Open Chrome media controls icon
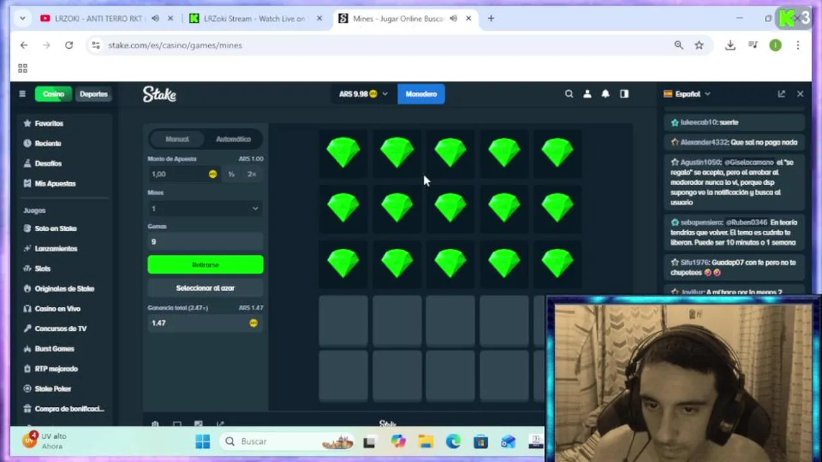Image resolution: width=822 pixels, height=462 pixels. (753, 45)
